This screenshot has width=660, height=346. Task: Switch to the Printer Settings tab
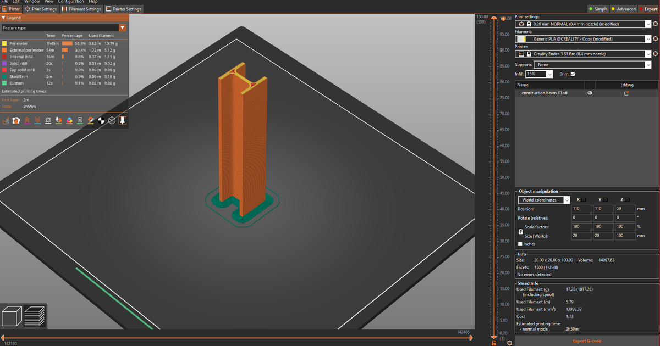(123, 9)
